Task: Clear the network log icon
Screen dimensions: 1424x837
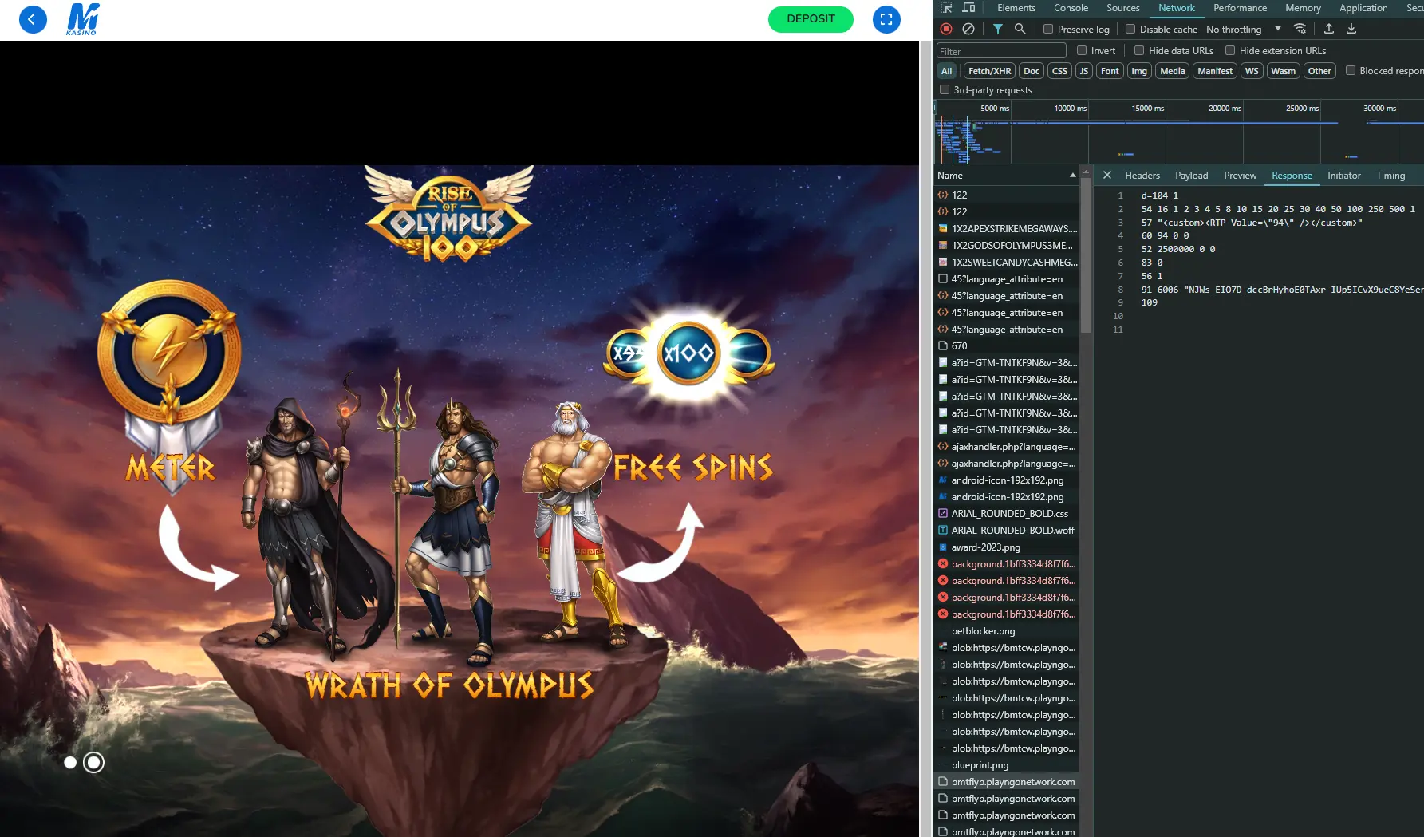Action: coord(968,29)
